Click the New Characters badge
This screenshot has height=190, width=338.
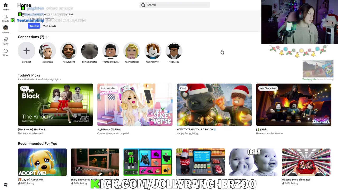[268, 88]
